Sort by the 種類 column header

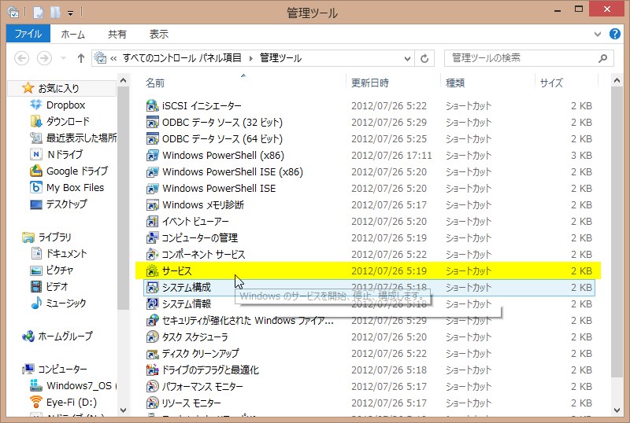[455, 83]
